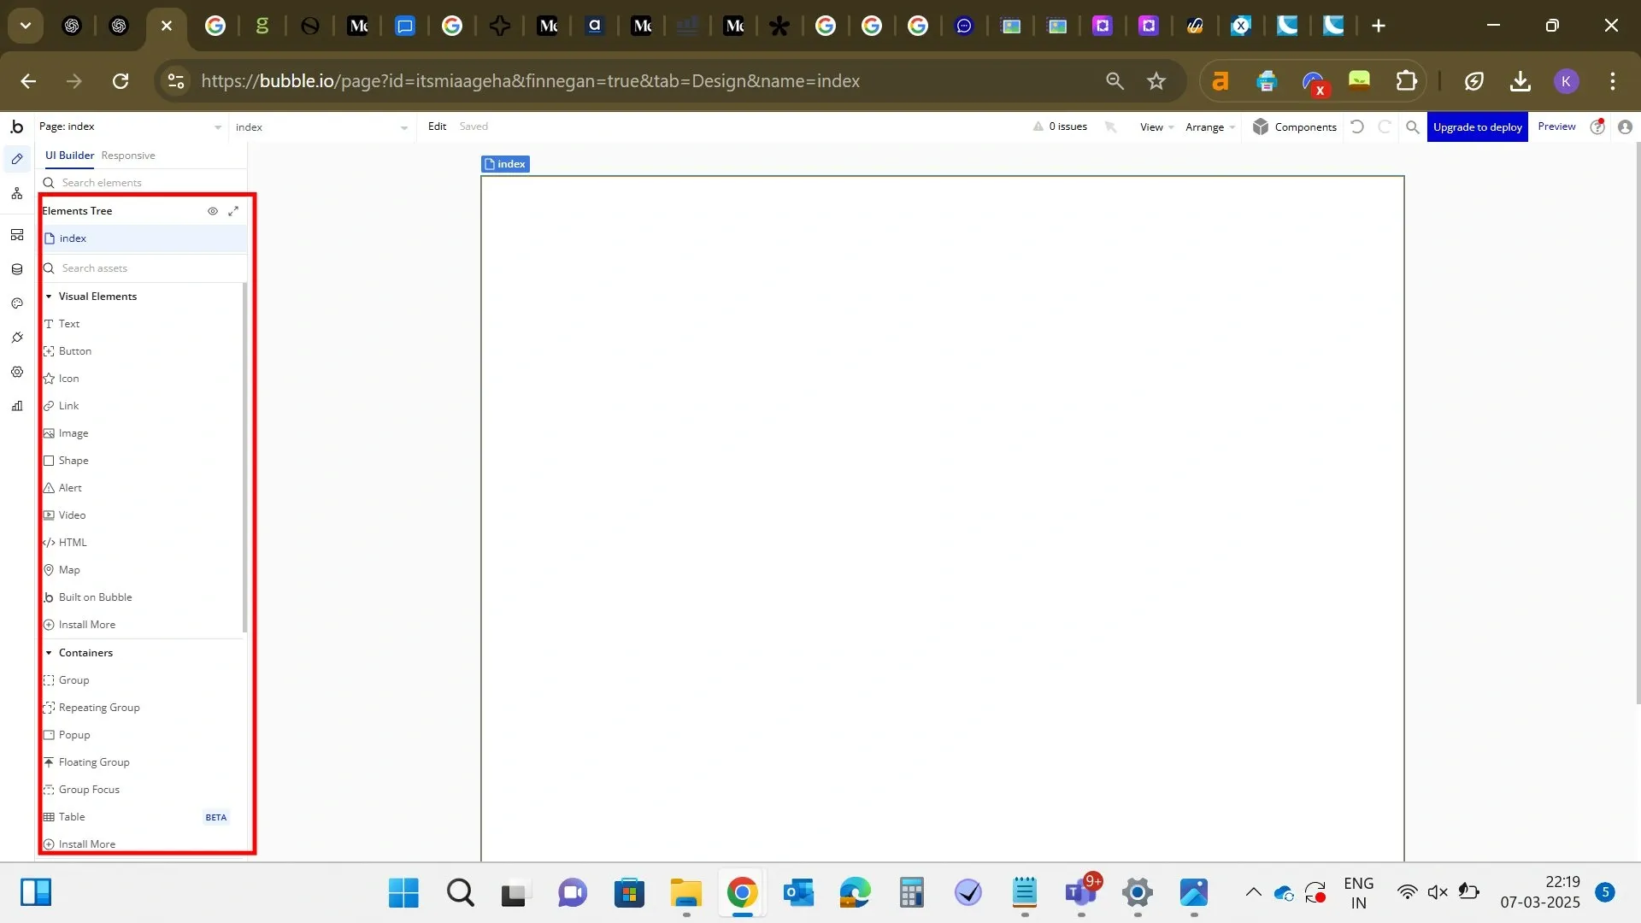Expand the Elements Tree panel fullscreen
This screenshot has height=923, width=1641.
(233, 211)
